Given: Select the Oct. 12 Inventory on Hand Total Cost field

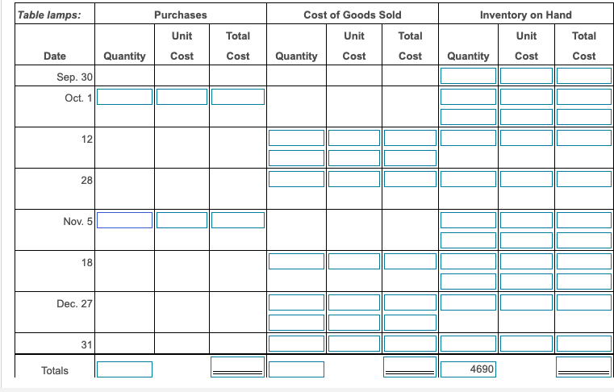Looking at the screenshot, I should coord(584,138).
